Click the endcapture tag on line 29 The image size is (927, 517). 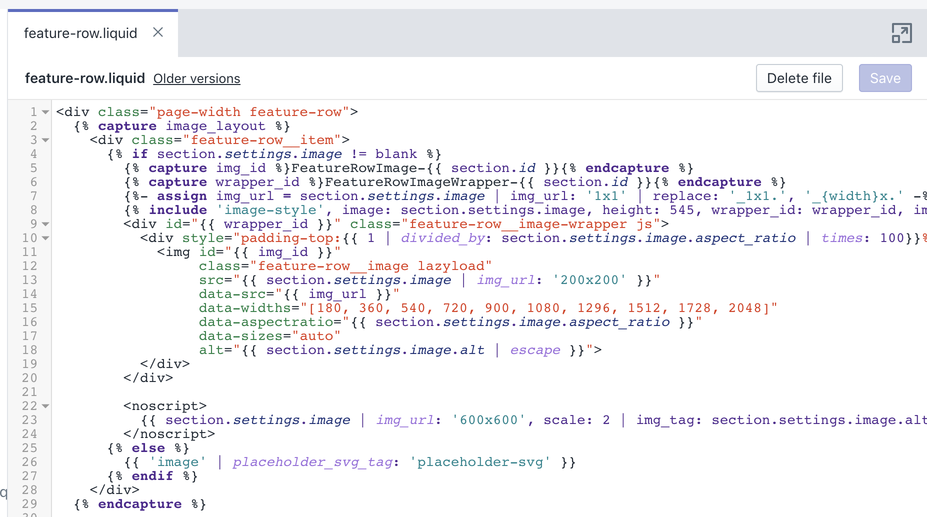(139, 504)
